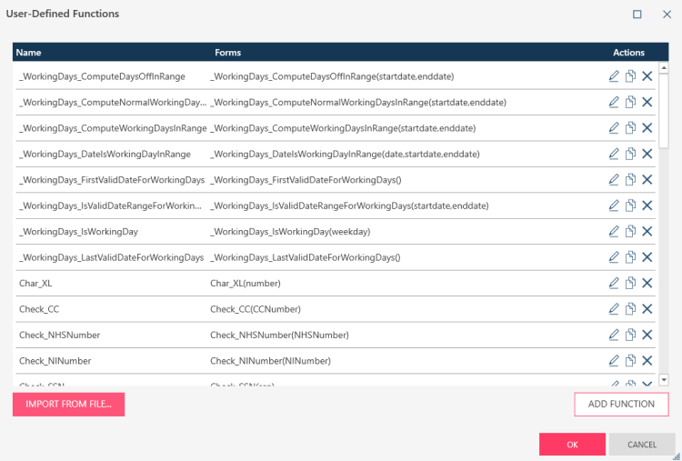Viewport: 682px width, 461px height.
Task: Copy the _WorkingDays_LastValidDateForWorkingDays function
Action: (x=630, y=257)
